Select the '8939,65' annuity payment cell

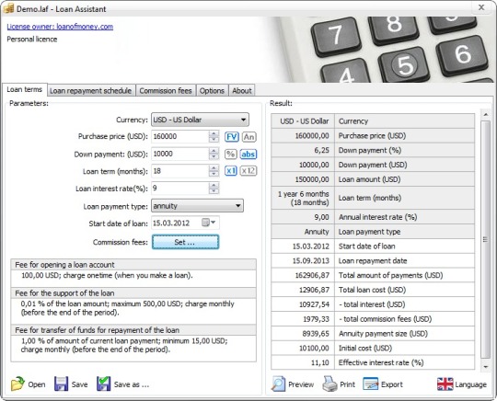click(x=303, y=334)
